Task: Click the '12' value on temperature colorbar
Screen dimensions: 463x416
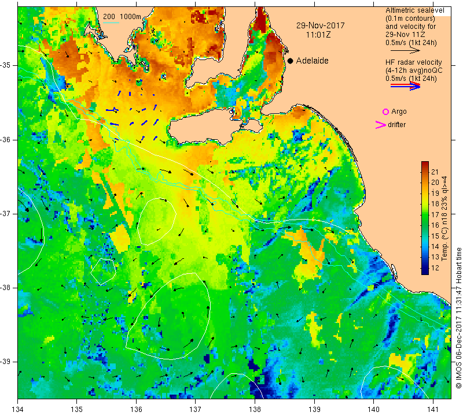Action: tap(435, 268)
